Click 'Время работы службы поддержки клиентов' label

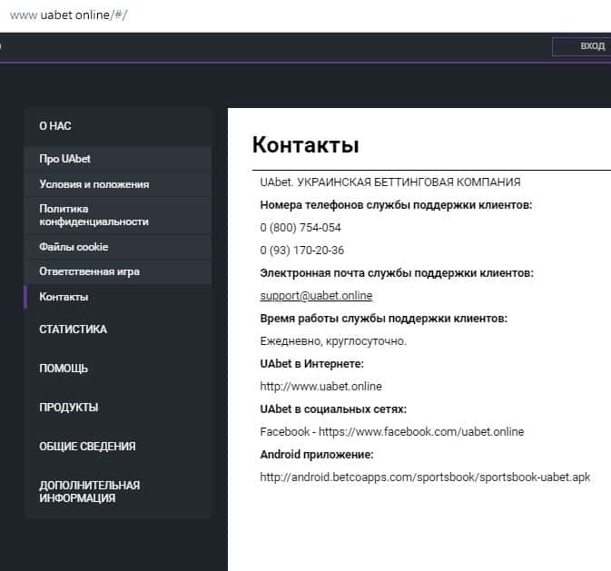coord(384,319)
